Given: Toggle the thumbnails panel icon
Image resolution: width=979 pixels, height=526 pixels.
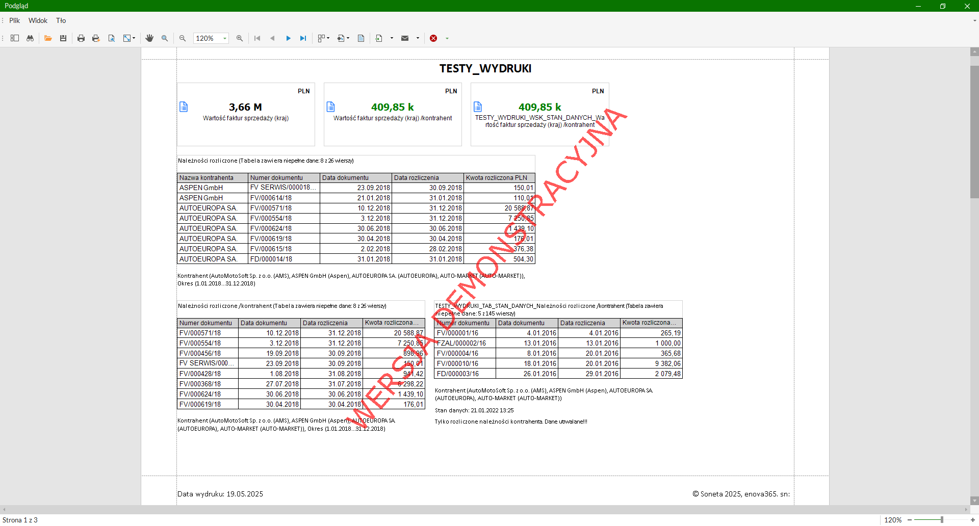Looking at the screenshot, I should click(15, 38).
